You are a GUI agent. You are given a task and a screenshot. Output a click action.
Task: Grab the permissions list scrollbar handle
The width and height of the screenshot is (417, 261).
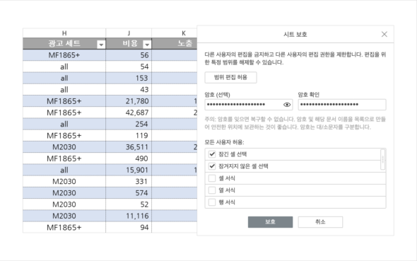coord(382,159)
